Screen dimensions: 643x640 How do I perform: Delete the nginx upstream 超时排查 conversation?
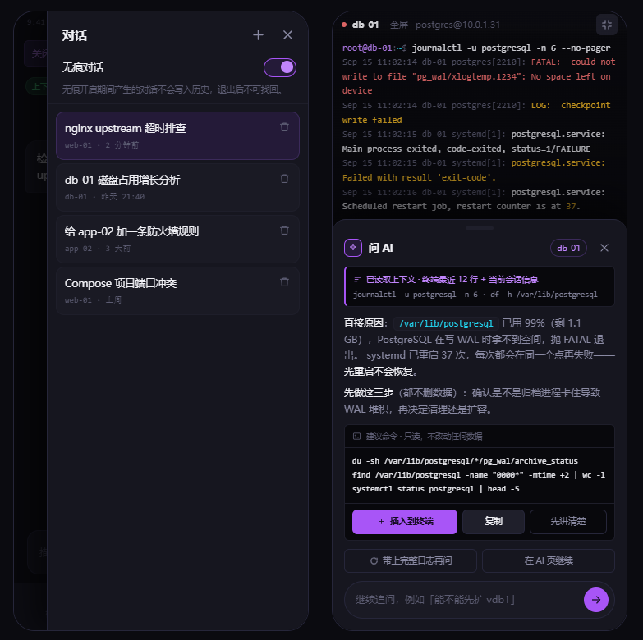285,127
